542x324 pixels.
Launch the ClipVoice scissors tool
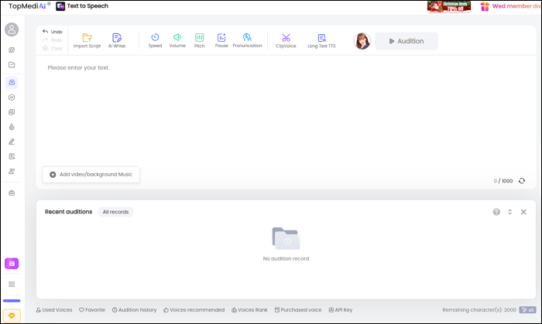[x=286, y=37]
